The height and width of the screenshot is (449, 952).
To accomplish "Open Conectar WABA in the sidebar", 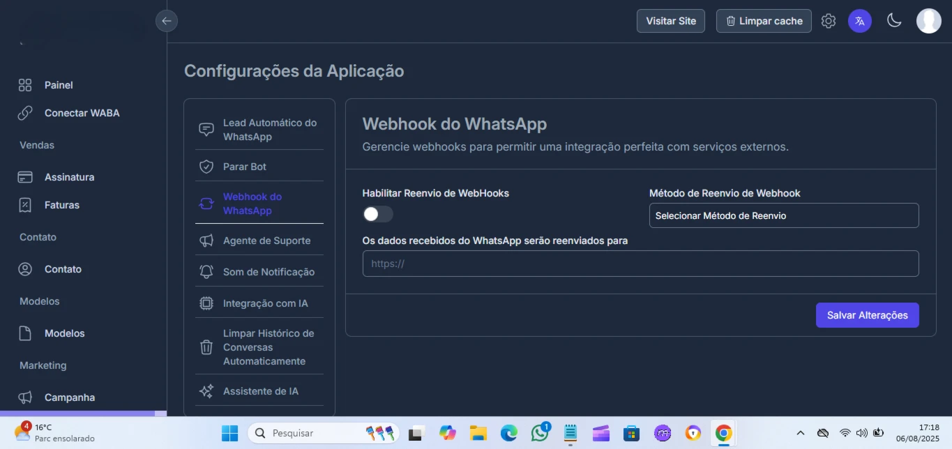I will point(82,113).
